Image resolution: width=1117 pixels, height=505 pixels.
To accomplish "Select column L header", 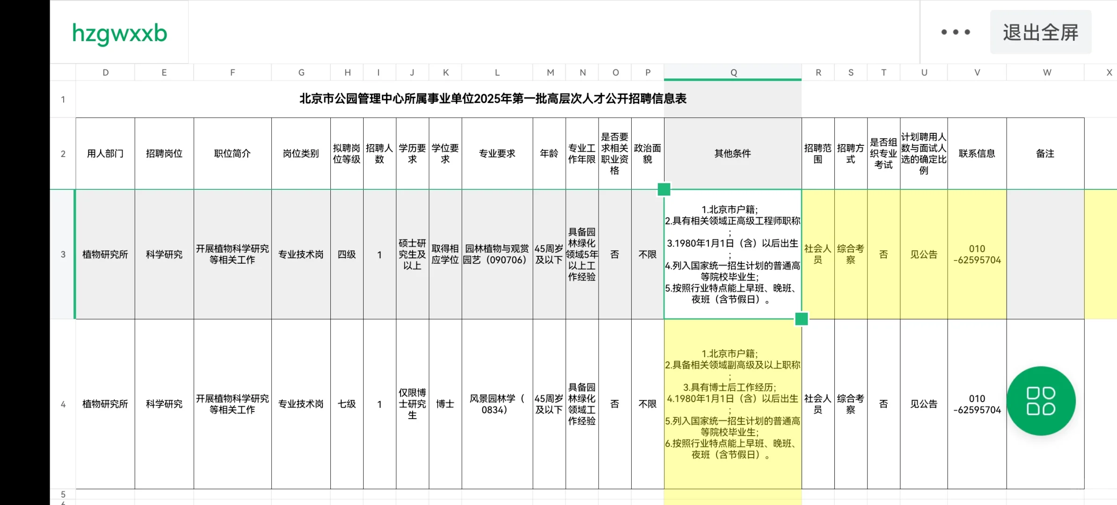I will point(497,72).
